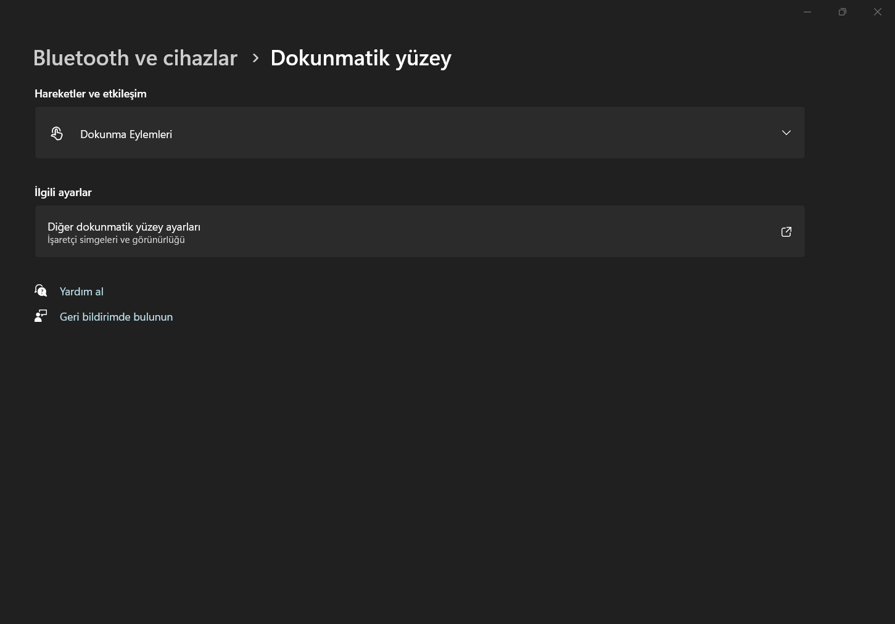
Task: Click the breadcrumb separator chevron
Action: [255, 58]
